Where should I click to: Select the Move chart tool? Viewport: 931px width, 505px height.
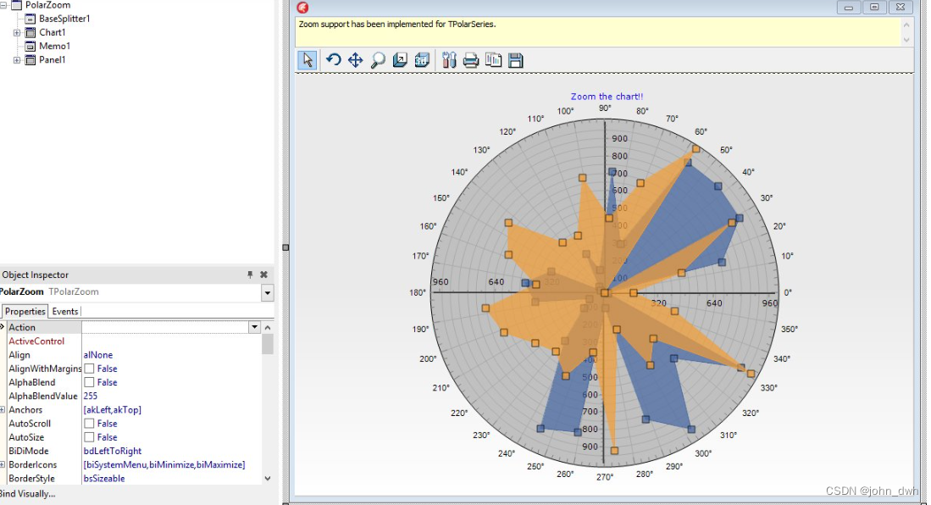click(x=356, y=60)
